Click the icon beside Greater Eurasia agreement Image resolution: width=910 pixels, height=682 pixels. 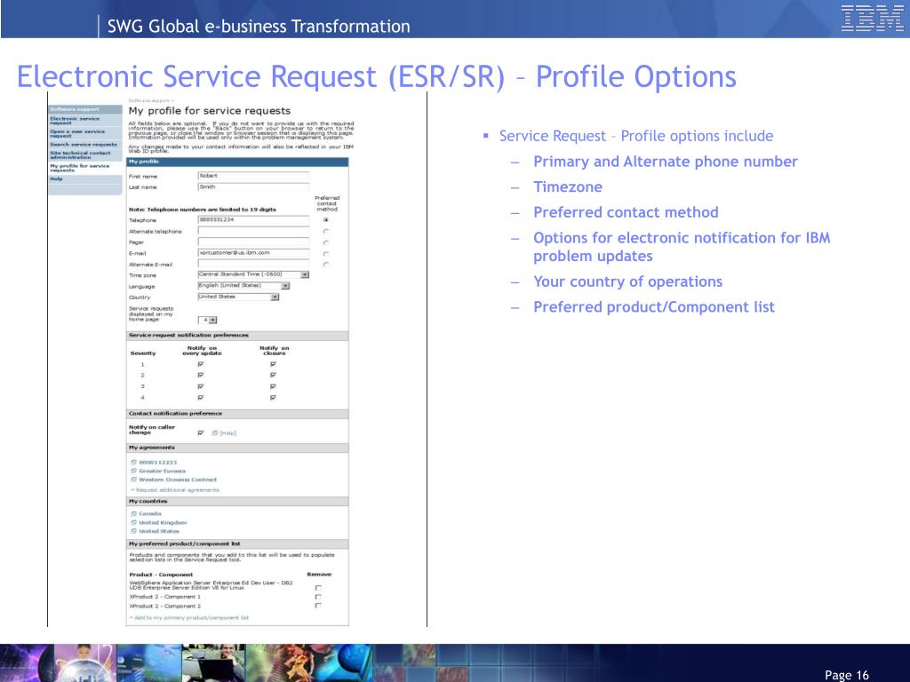click(133, 471)
